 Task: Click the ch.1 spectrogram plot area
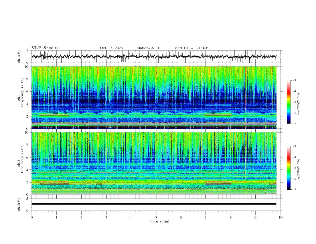coord(154,97)
